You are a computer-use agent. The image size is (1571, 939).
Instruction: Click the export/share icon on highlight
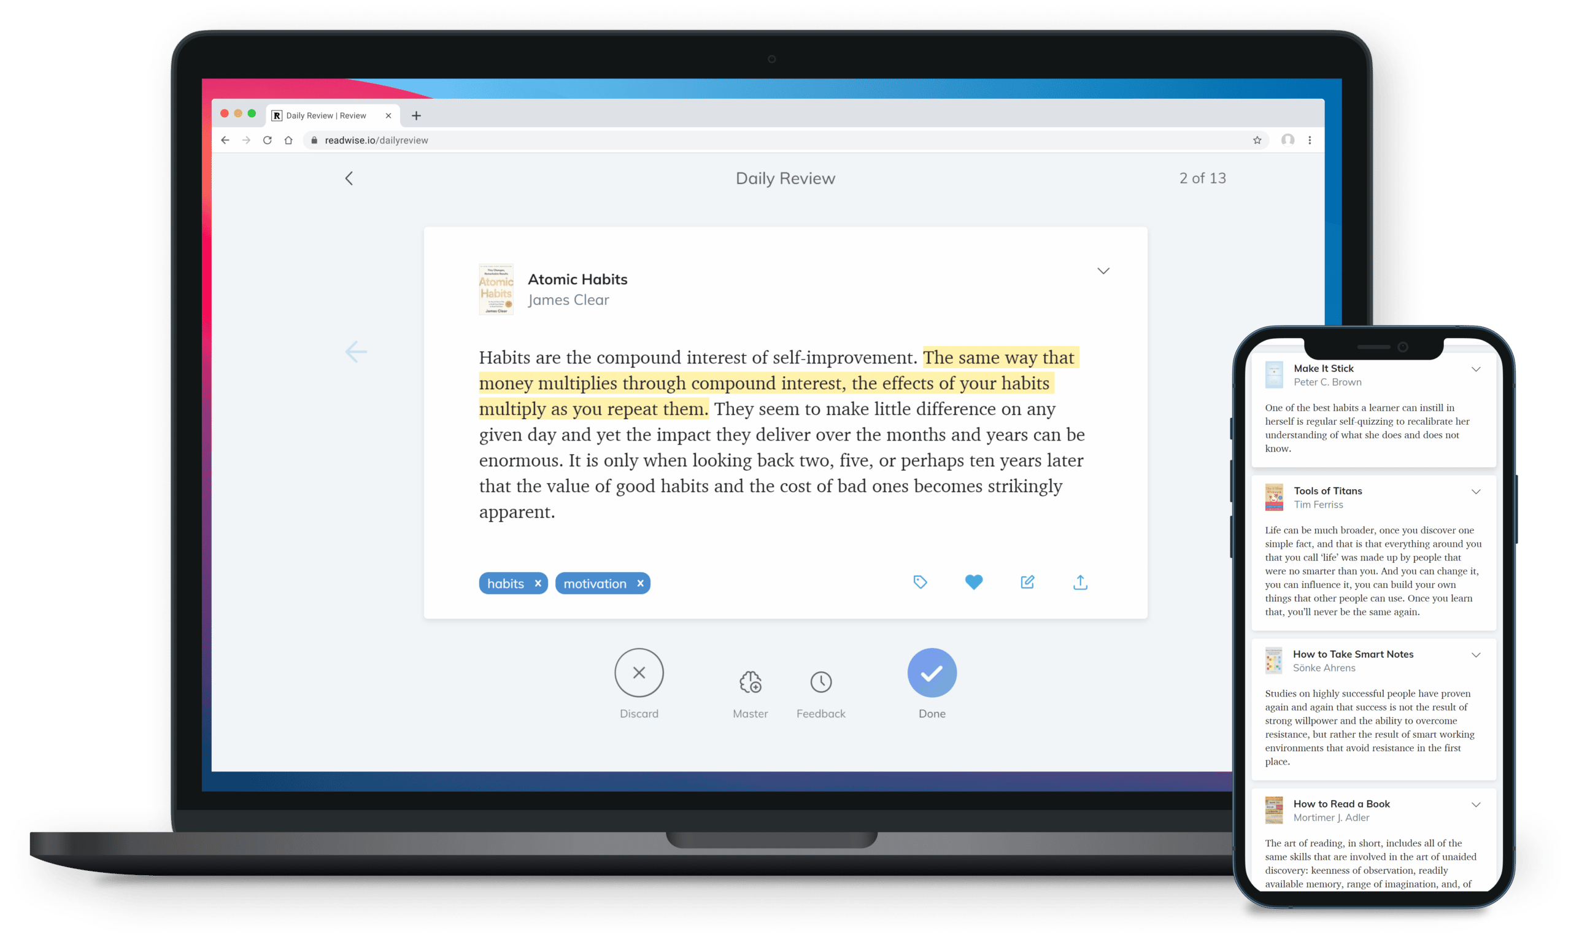(1078, 582)
